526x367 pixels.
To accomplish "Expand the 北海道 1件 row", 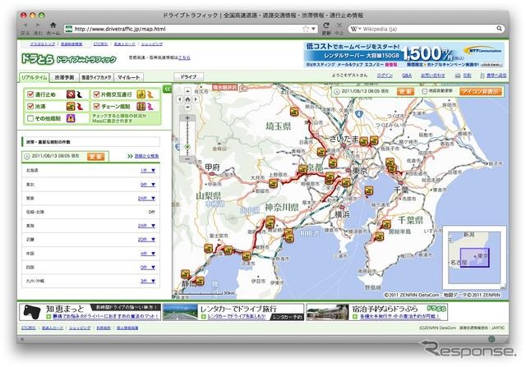I will [x=90, y=171].
